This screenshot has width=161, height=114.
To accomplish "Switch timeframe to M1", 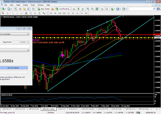I will [51, 13].
